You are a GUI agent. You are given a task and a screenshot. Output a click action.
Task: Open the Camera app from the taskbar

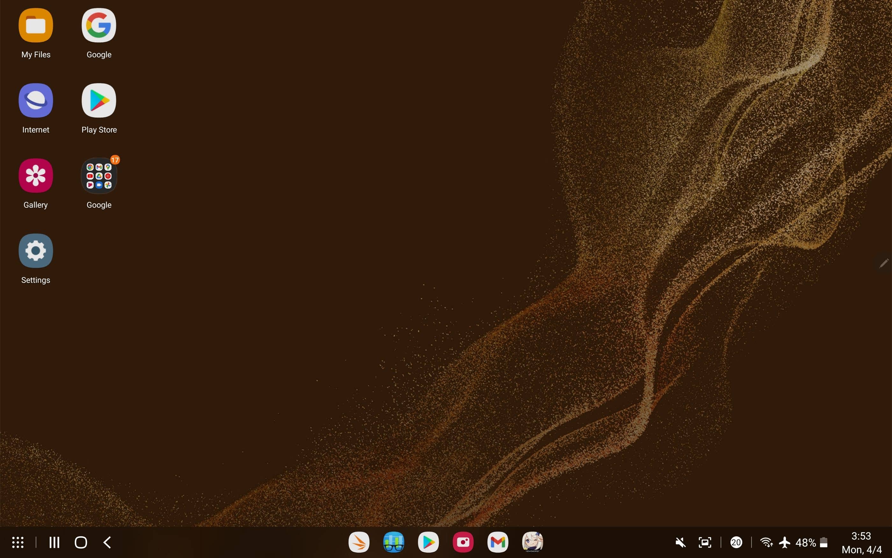(463, 542)
